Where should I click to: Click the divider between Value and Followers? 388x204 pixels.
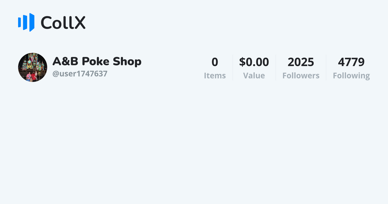click(x=275, y=67)
